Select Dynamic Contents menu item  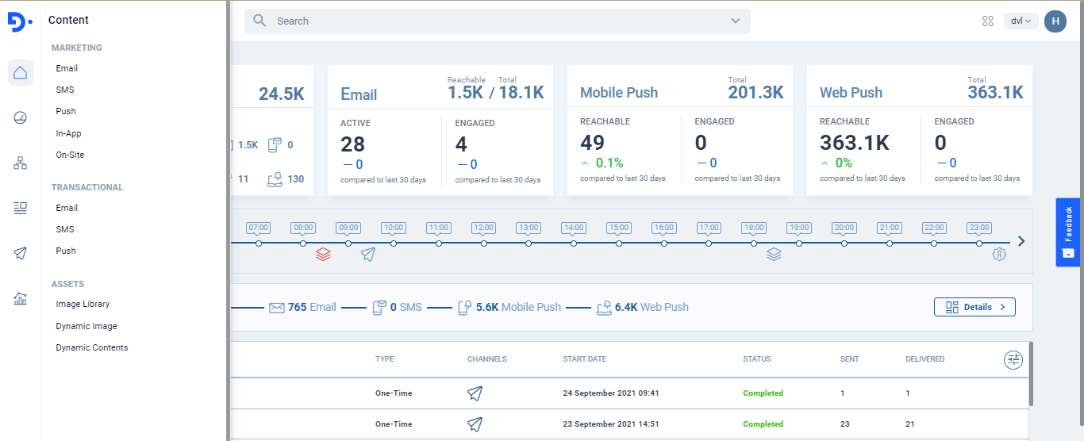(91, 347)
